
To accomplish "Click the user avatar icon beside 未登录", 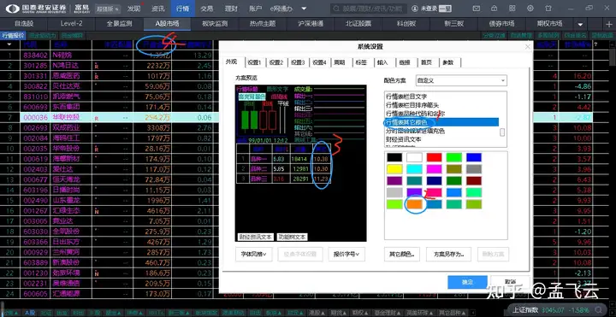I will [415, 9].
